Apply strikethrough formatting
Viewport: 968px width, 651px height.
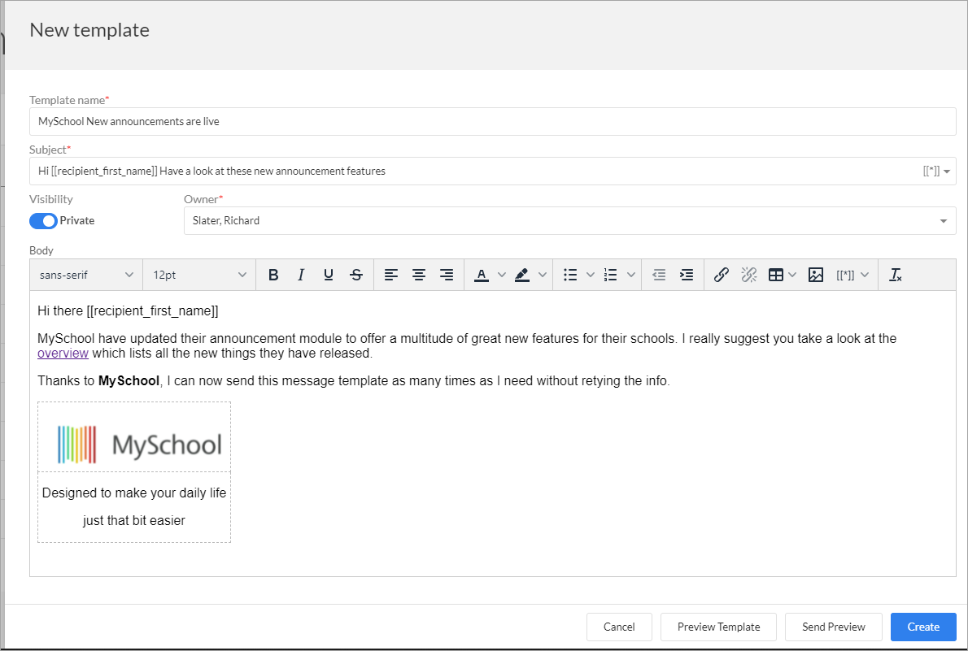coord(356,276)
